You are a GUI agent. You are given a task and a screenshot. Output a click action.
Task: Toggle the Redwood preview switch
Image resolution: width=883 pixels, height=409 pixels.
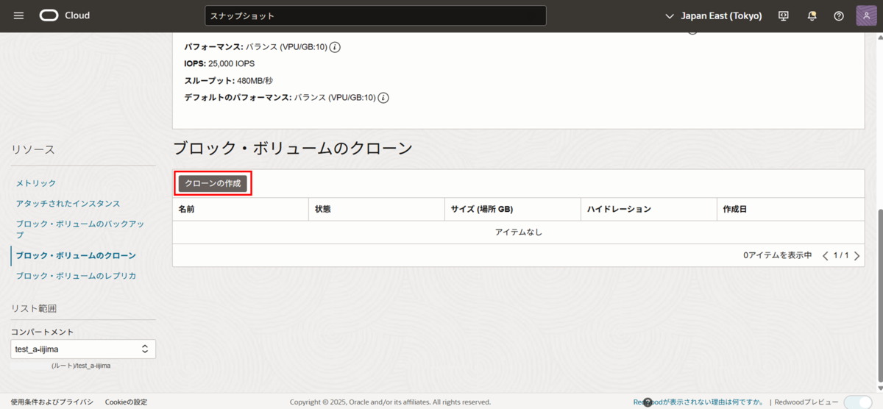(857, 402)
